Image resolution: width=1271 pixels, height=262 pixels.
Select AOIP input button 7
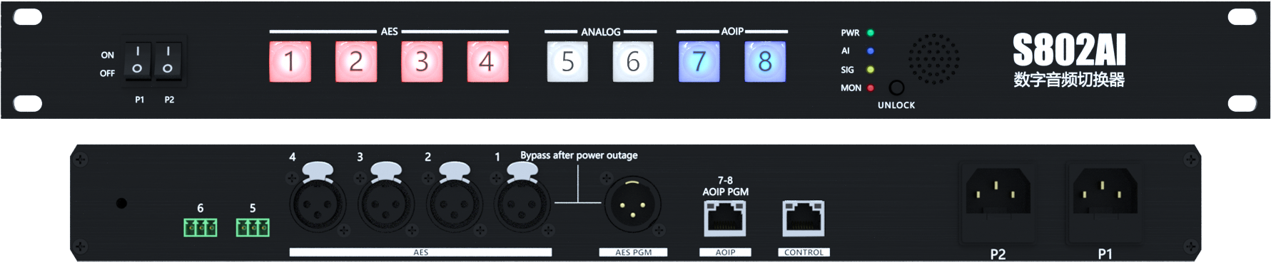click(699, 61)
